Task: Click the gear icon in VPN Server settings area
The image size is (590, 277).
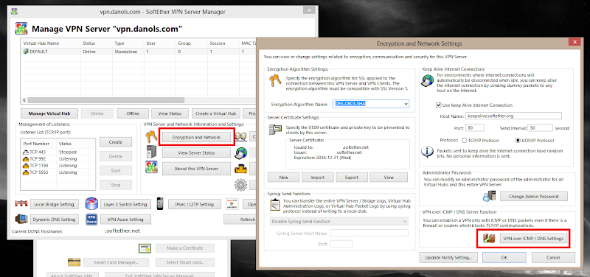Action: (x=240, y=184)
